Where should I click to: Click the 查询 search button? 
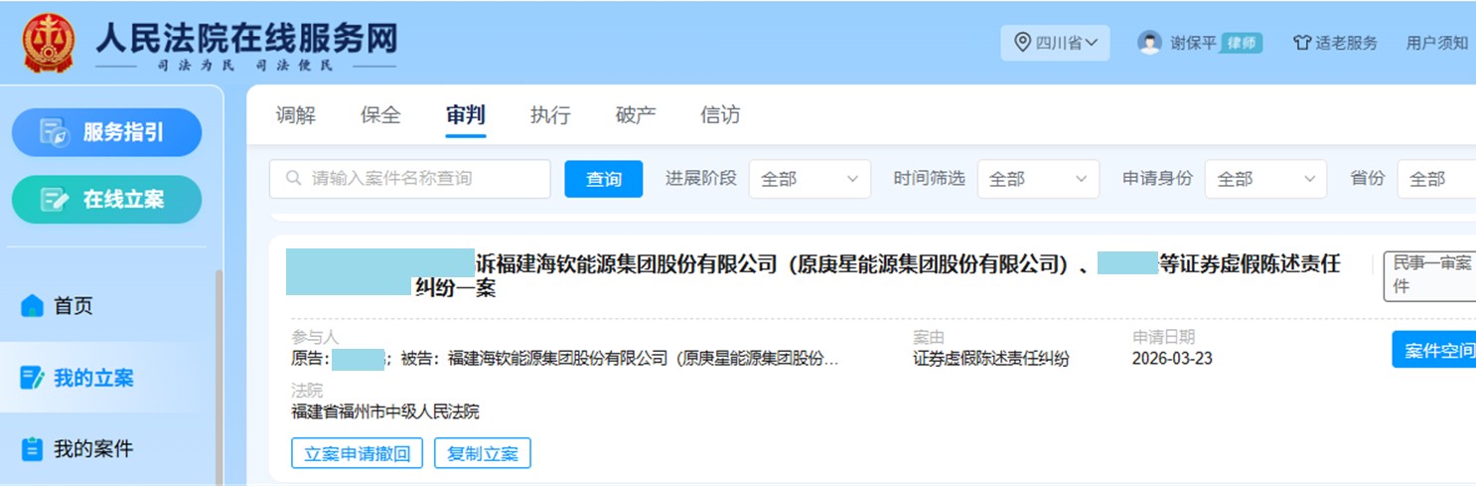[x=604, y=179]
